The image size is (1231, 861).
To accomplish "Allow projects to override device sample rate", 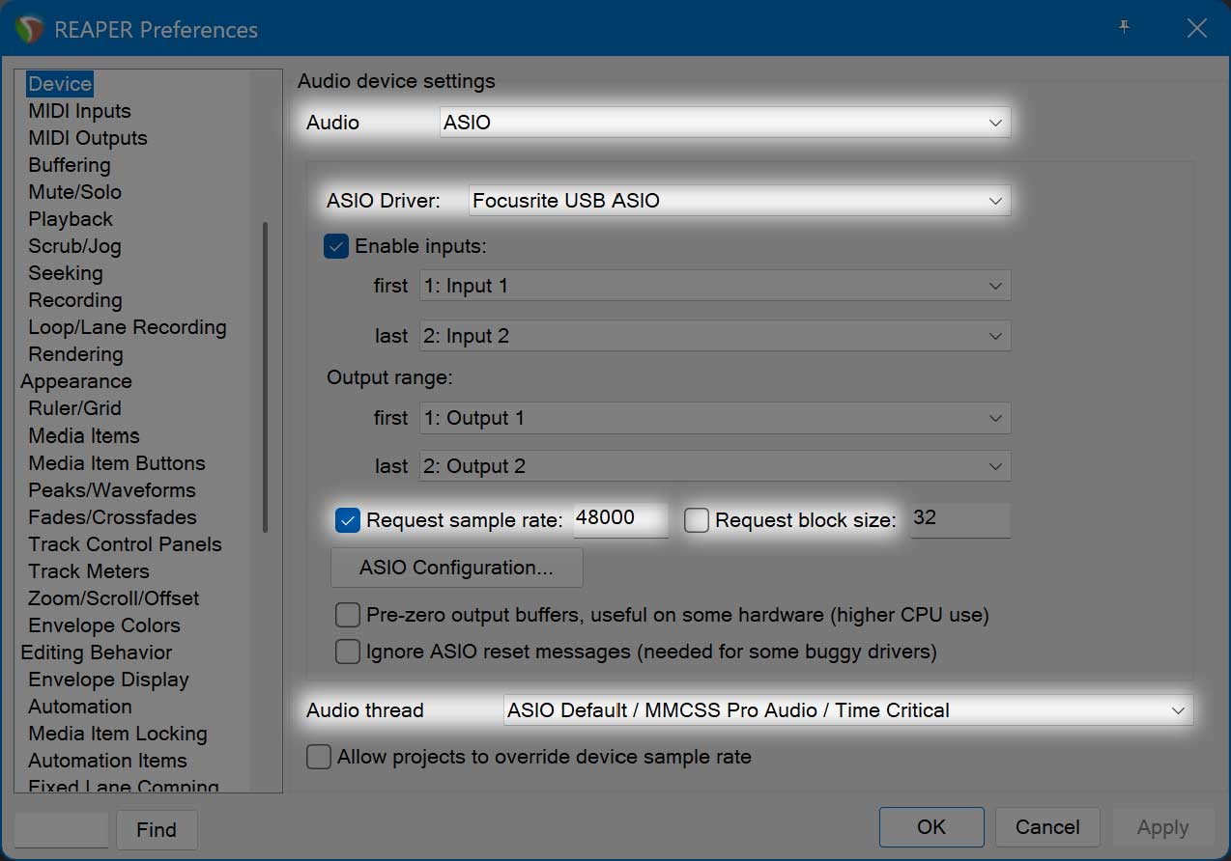I will pyautogui.click(x=319, y=757).
